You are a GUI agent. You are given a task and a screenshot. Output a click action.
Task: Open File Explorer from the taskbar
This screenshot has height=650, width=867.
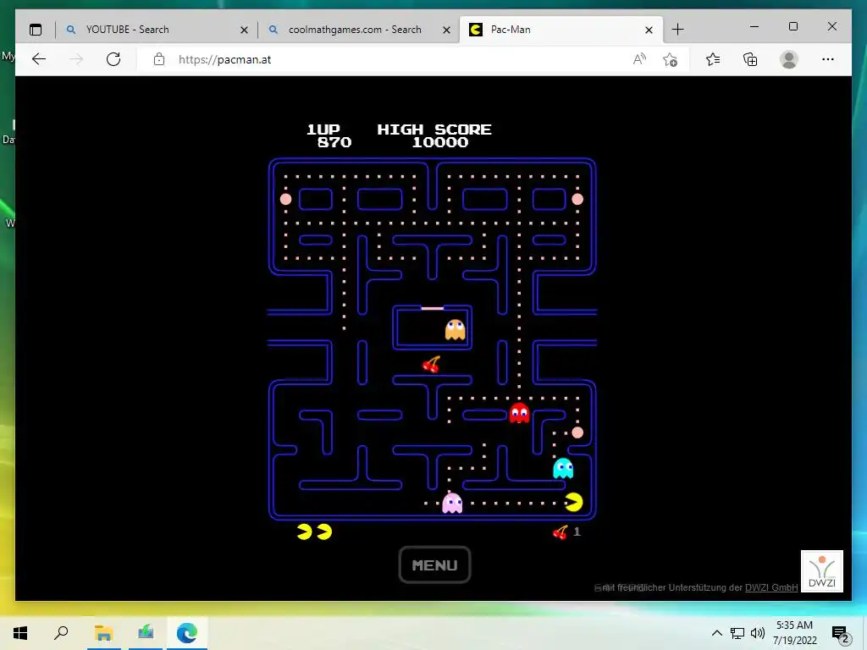tap(103, 633)
